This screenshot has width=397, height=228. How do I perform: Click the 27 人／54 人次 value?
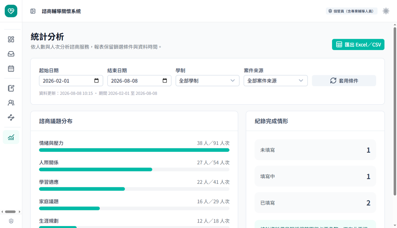tap(213, 162)
